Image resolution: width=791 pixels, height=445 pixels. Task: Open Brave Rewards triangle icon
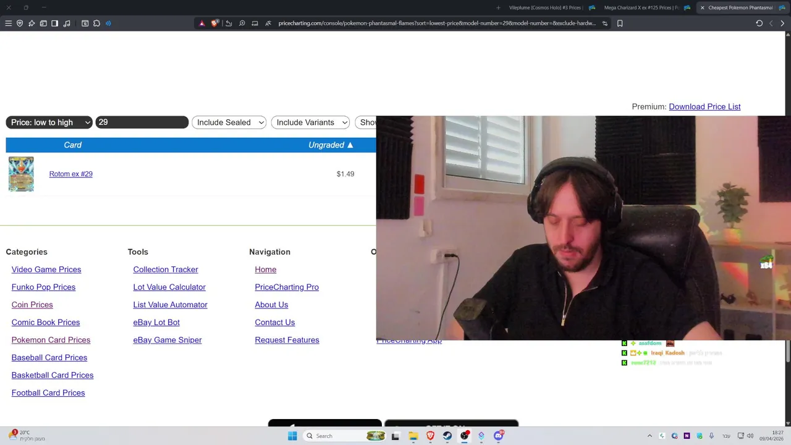pyautogui.click(x=201, y=23)
